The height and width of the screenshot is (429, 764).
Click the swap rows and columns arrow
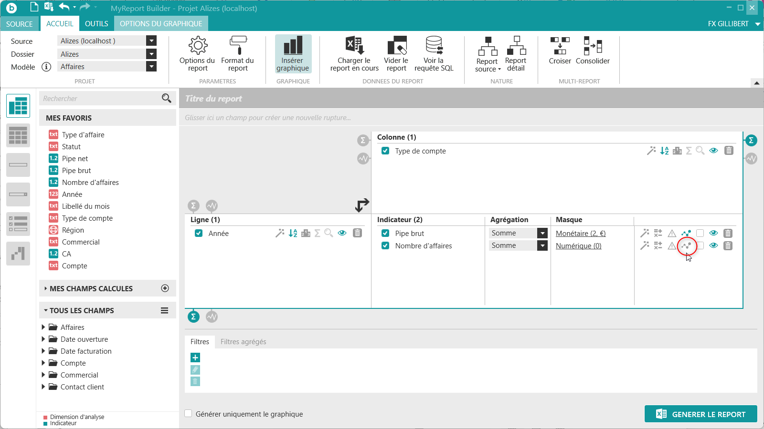[362, 205]
